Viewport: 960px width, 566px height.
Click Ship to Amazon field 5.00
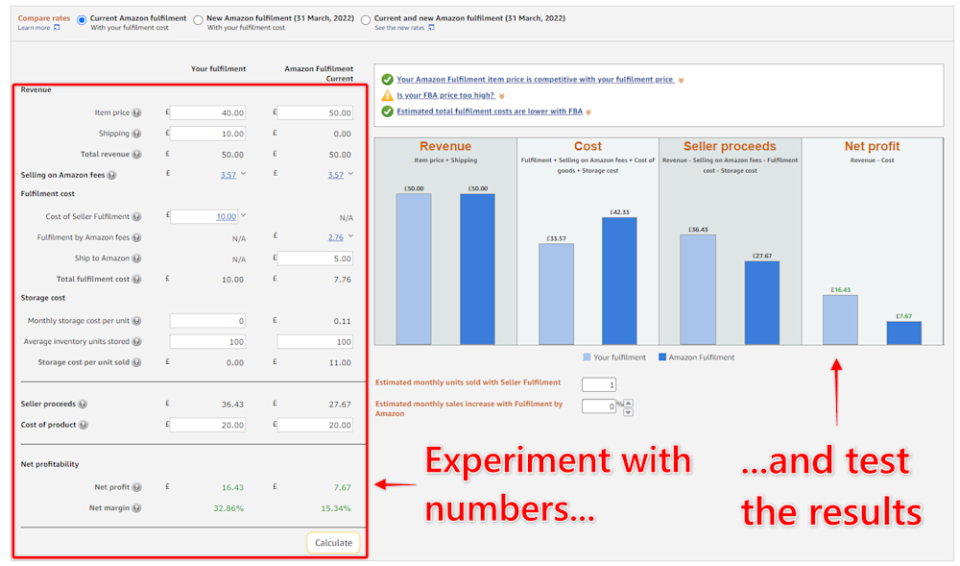pyautogui.click(x=315, y=258)
